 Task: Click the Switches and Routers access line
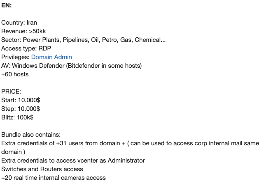coord(42,169)
